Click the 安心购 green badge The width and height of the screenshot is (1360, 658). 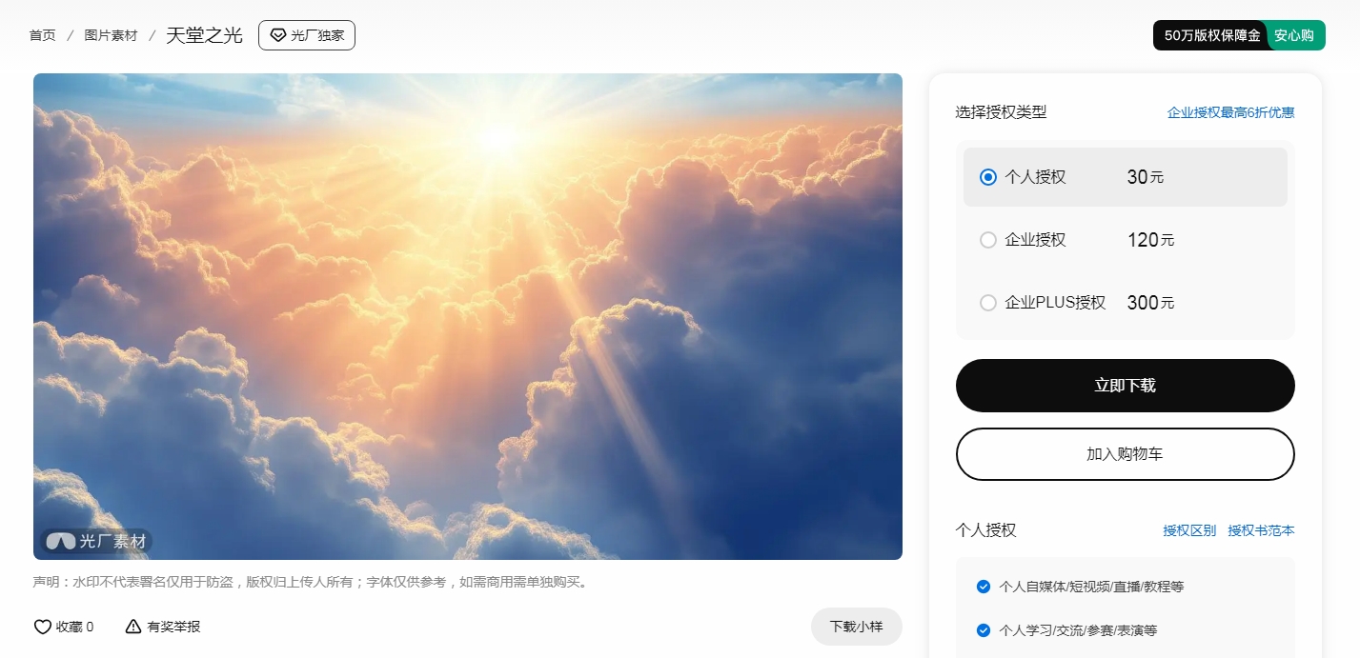(x=1295, y=35)
